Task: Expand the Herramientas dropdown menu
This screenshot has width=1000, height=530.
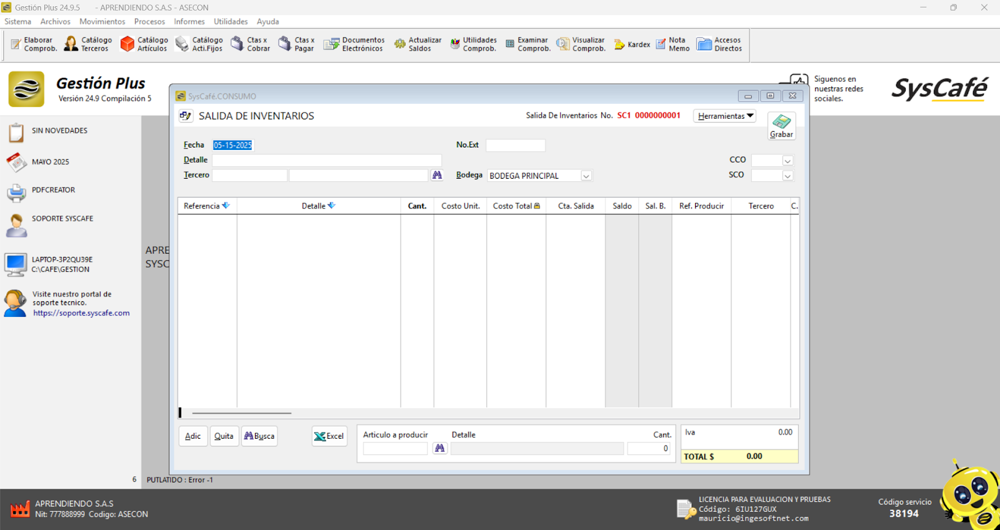Action: [725, 116]
